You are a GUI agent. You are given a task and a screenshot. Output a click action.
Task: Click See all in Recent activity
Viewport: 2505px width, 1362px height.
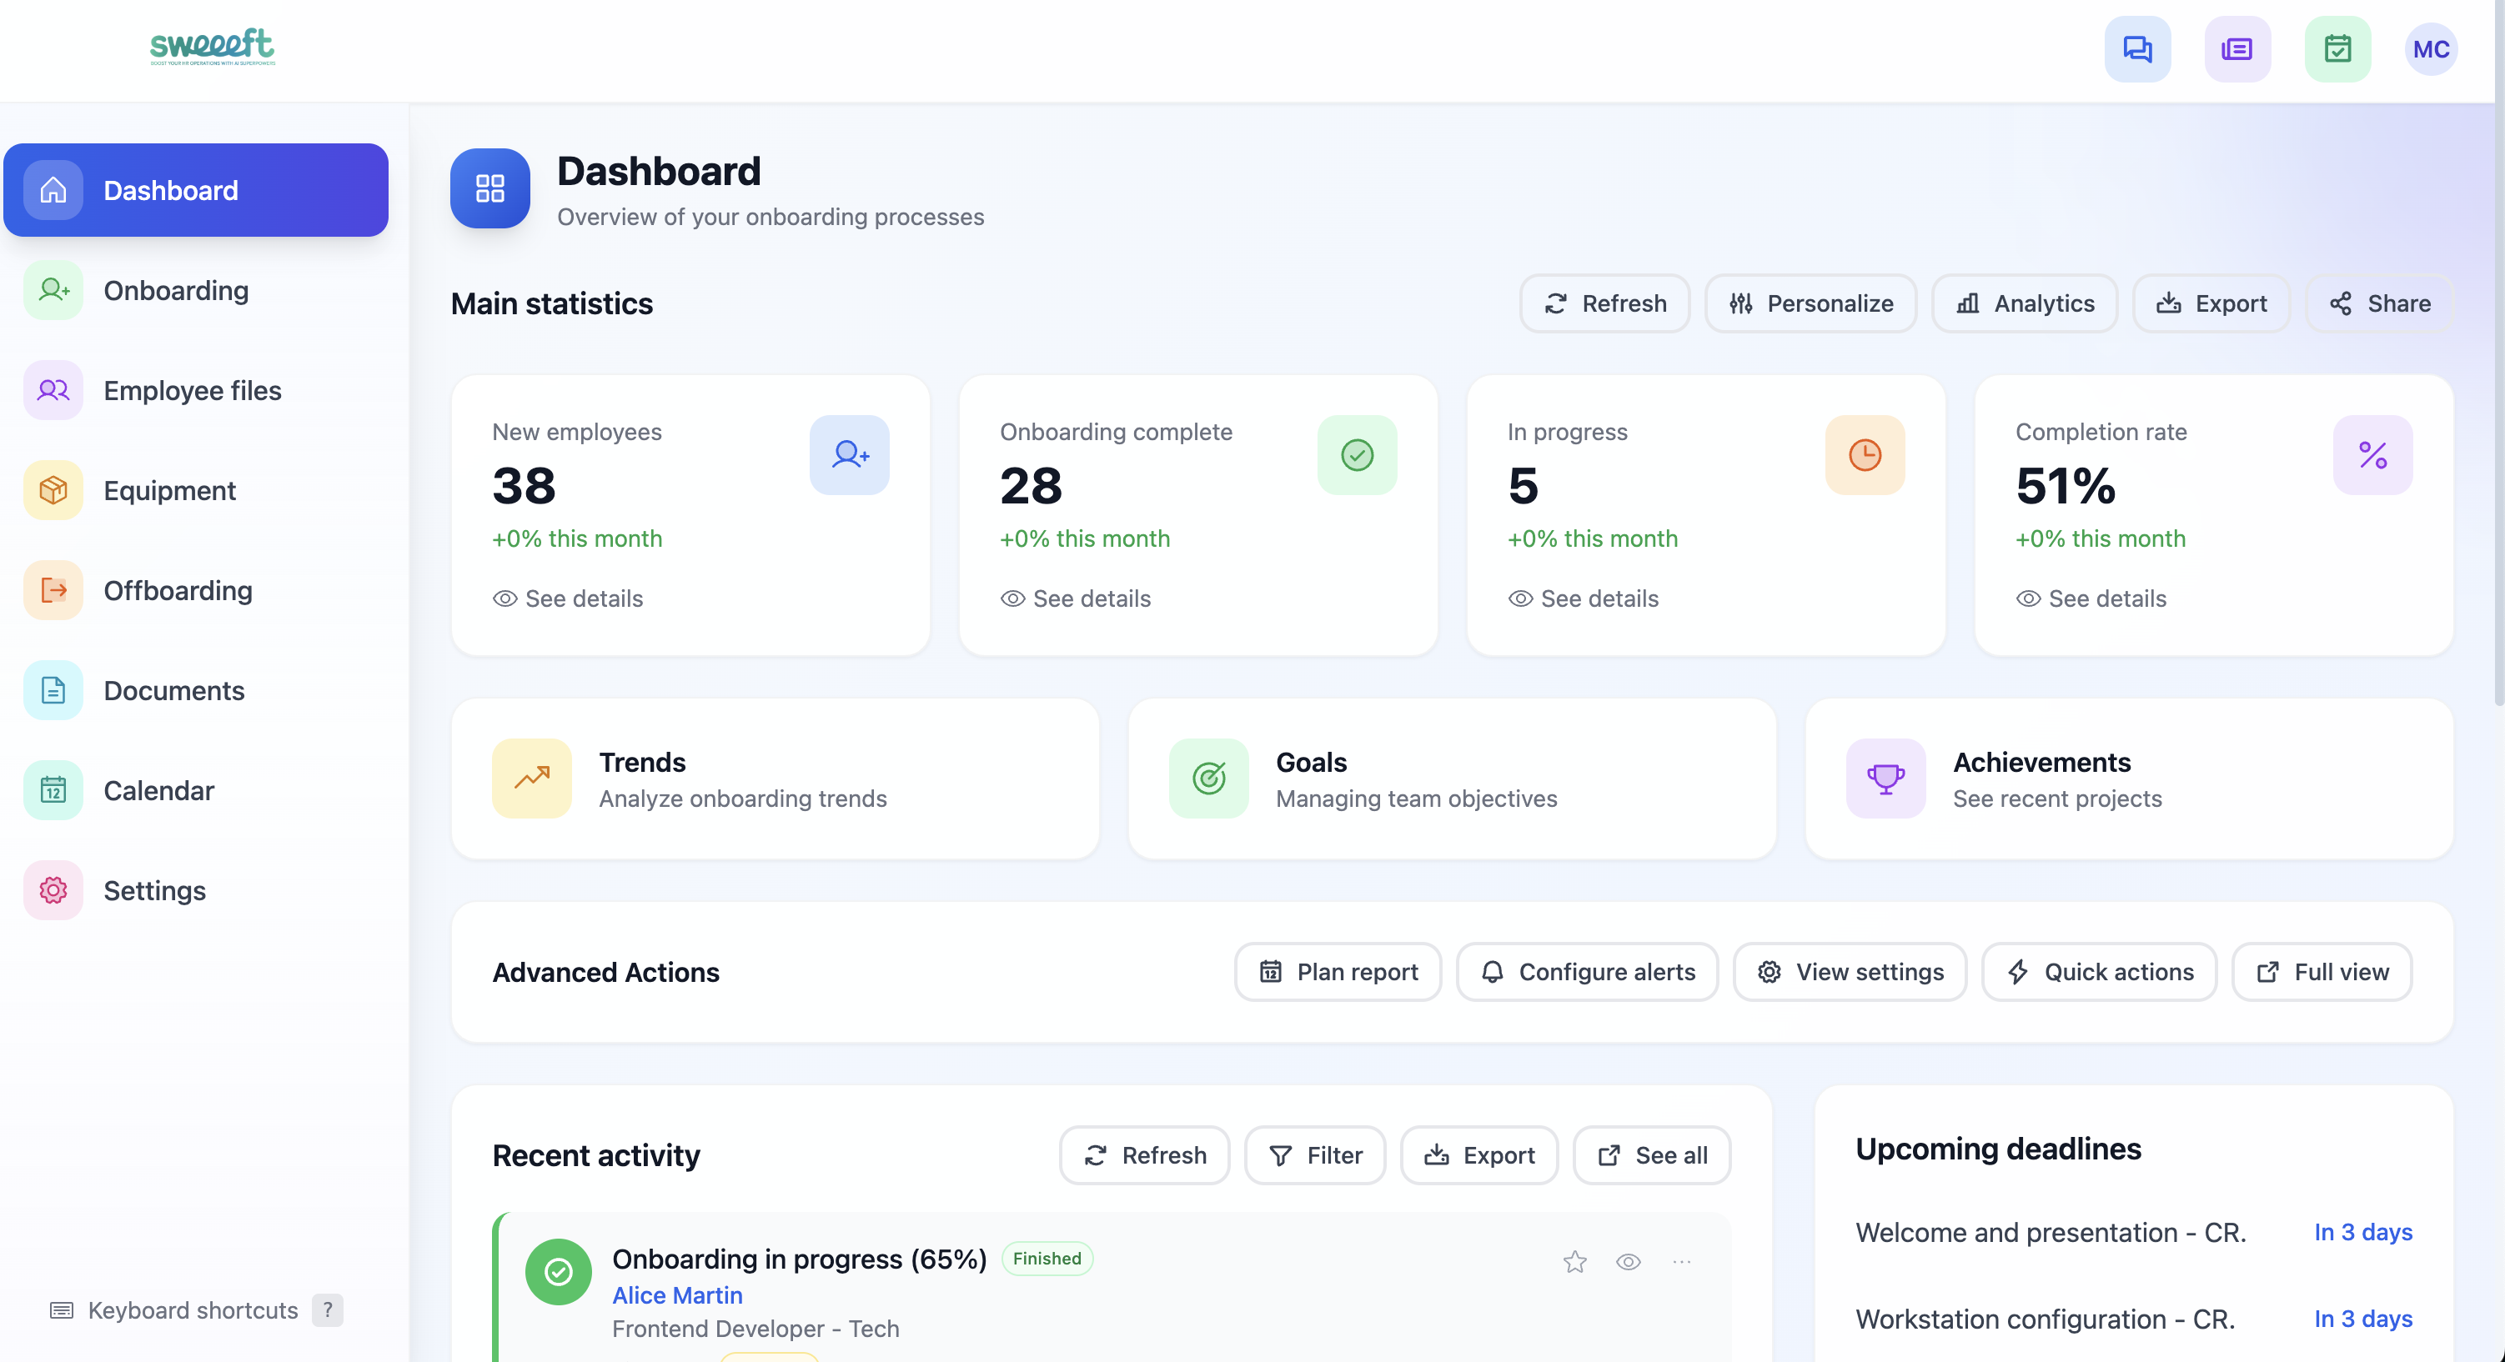[1651, 1155]
